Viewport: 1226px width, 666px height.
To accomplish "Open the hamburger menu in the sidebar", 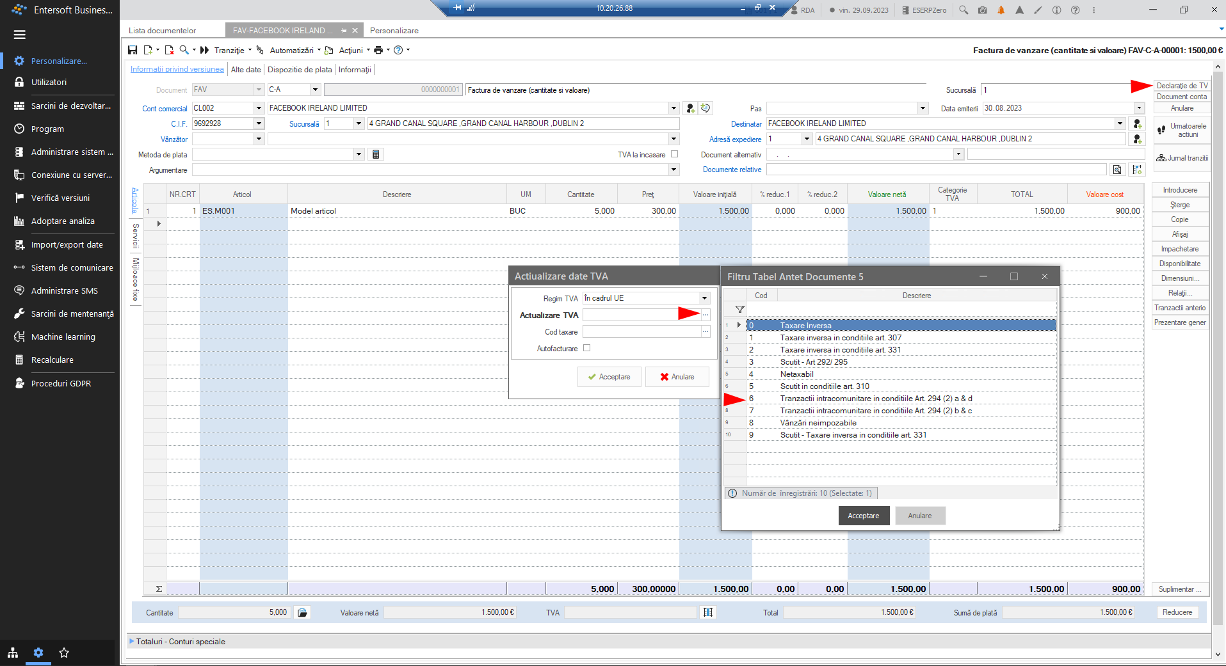I will pyautogui.click(x=20, y=35).
